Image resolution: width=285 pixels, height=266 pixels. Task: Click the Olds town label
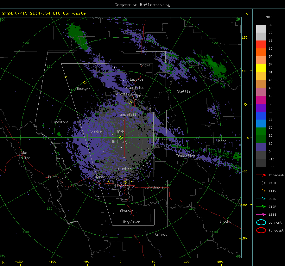pyautogui.click(x=121, y=132)
